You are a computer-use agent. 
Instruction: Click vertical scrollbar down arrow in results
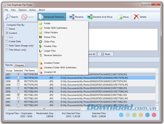(x=157, y=106)
